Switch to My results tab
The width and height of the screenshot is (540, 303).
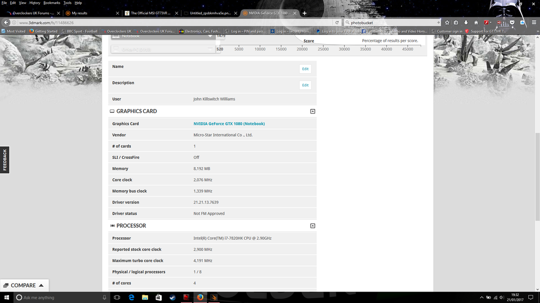(92, 13)
